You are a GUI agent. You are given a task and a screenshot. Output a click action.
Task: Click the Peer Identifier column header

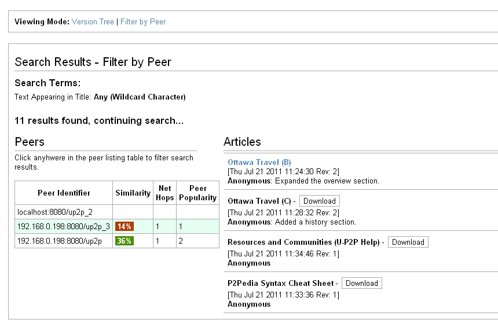[64, 193]
